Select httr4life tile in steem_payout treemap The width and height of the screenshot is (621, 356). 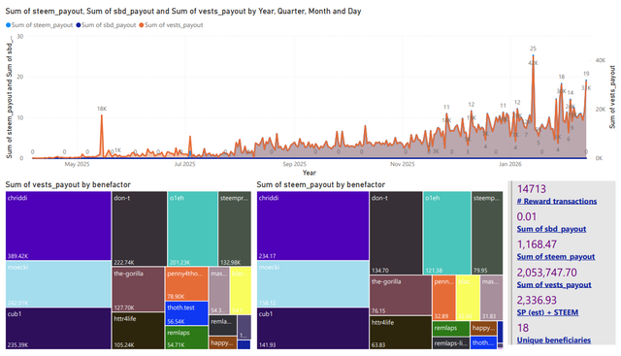coord(401,333)
